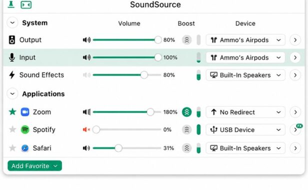Open the Add Favorite menu

point(35,166)
